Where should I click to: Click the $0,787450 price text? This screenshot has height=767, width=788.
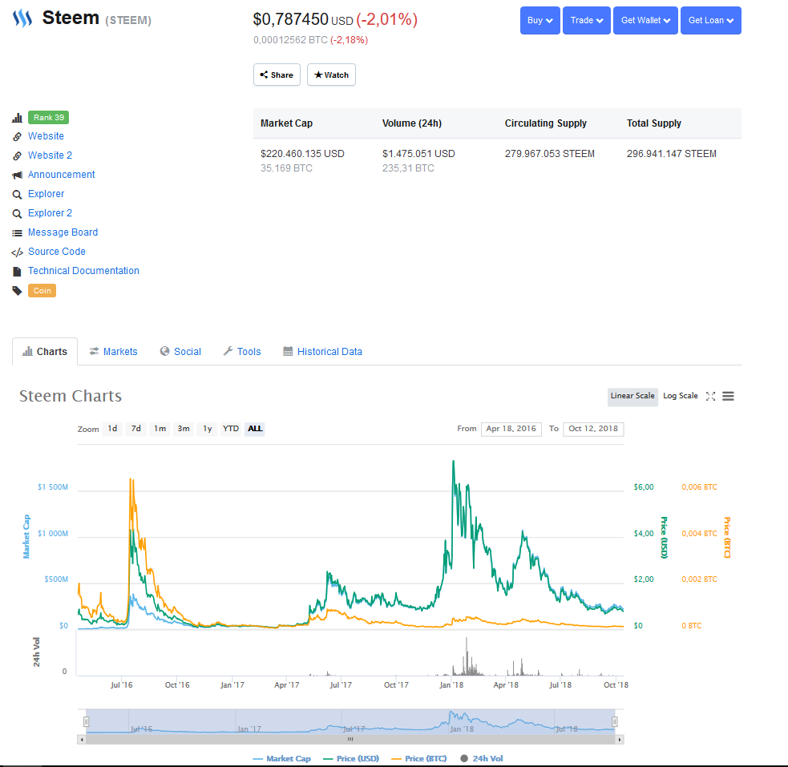[290, 19]
